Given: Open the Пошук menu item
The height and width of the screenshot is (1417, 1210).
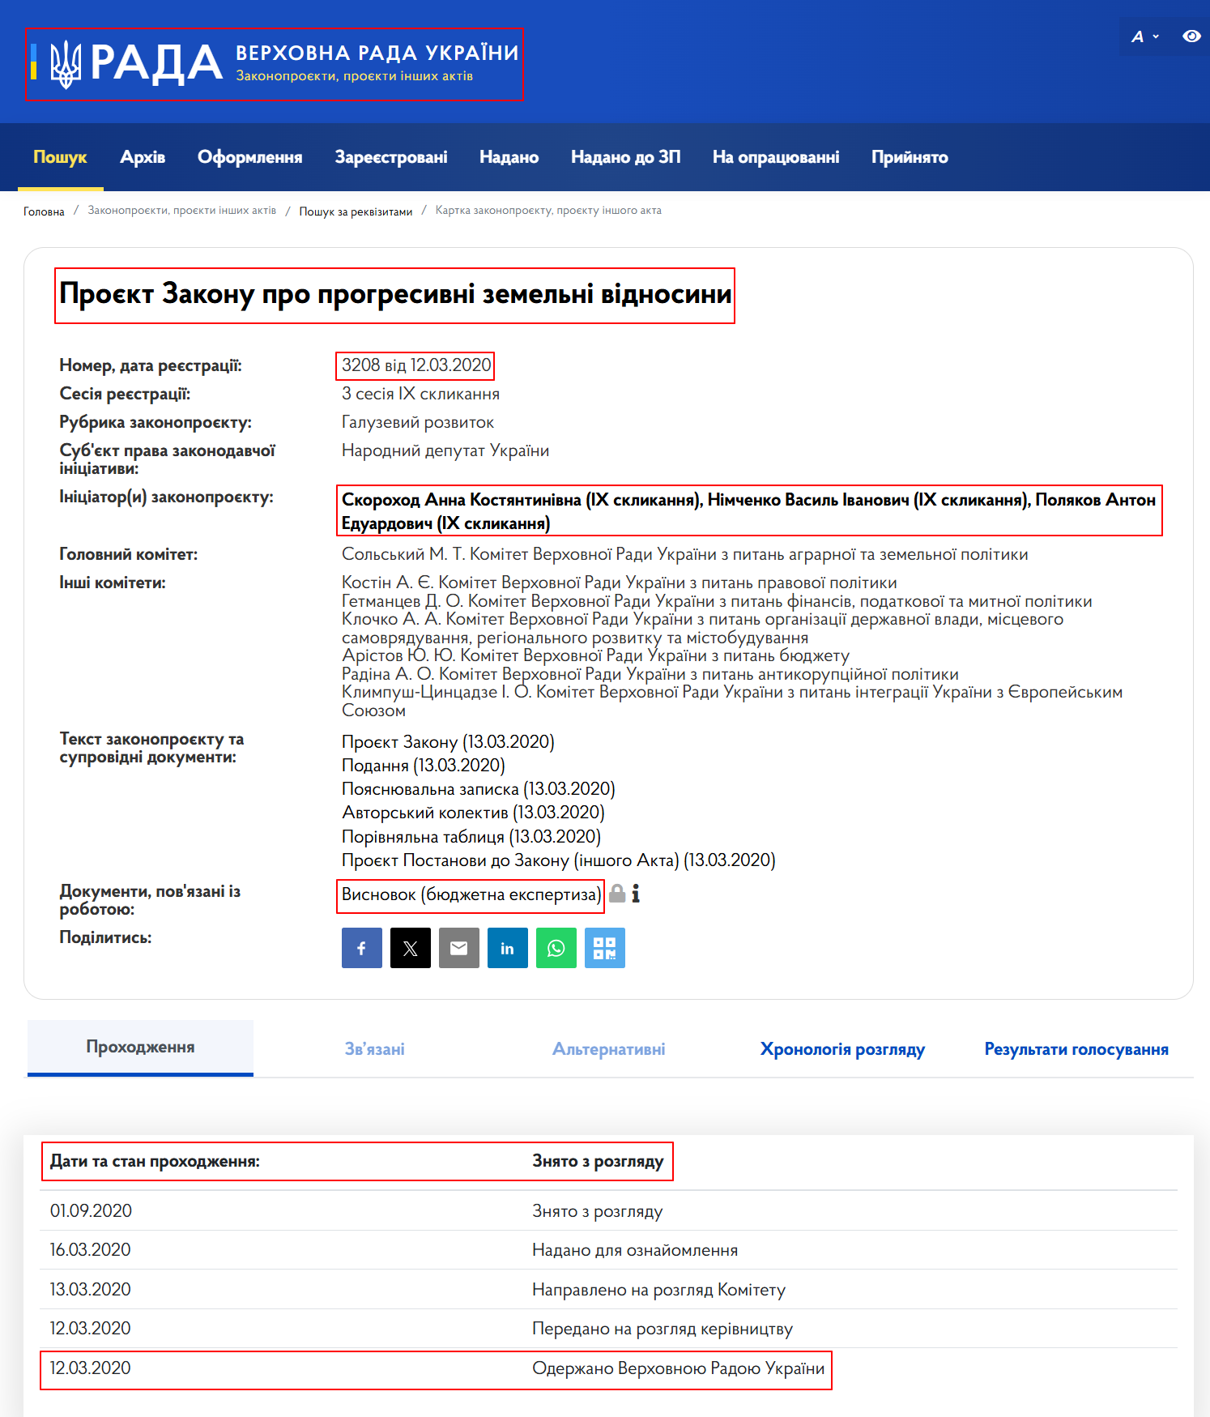Looking at the screenshot, I should click(60, 157).
